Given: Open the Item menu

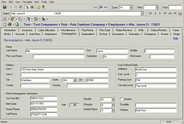Looking at the screenshot, I should pos(4,2).
